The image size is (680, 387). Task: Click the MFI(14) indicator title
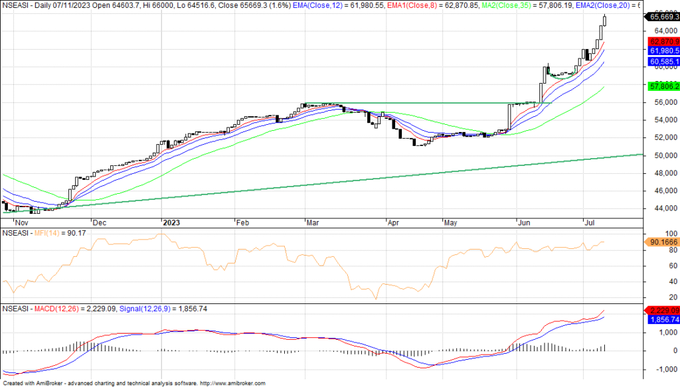pos(48,232)
